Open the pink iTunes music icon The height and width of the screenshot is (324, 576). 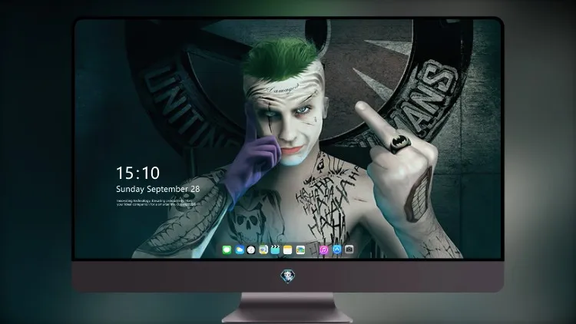[x=323, y=250]
